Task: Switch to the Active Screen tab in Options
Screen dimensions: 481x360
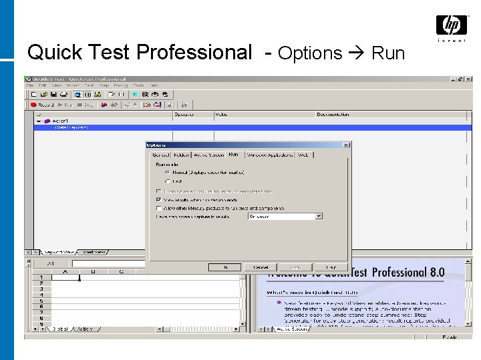Action: [x=209, y=155]
